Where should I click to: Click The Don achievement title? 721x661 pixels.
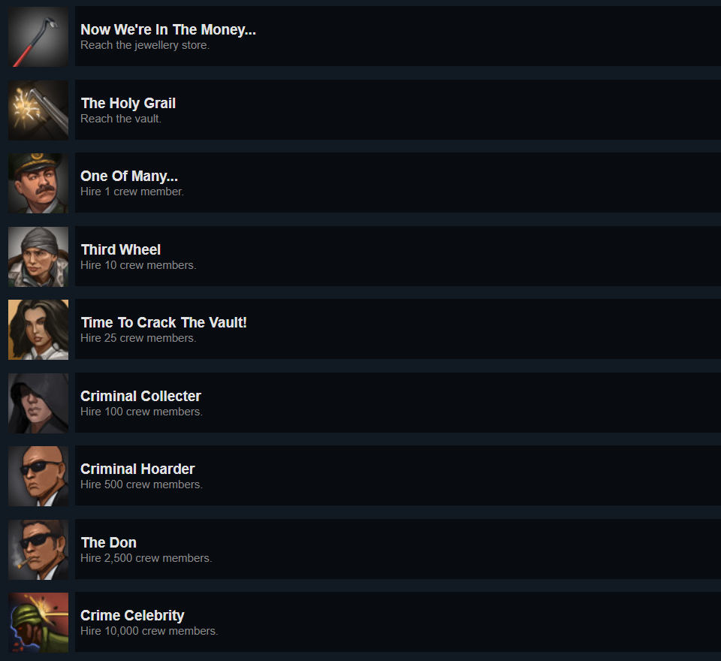point(108,542)
